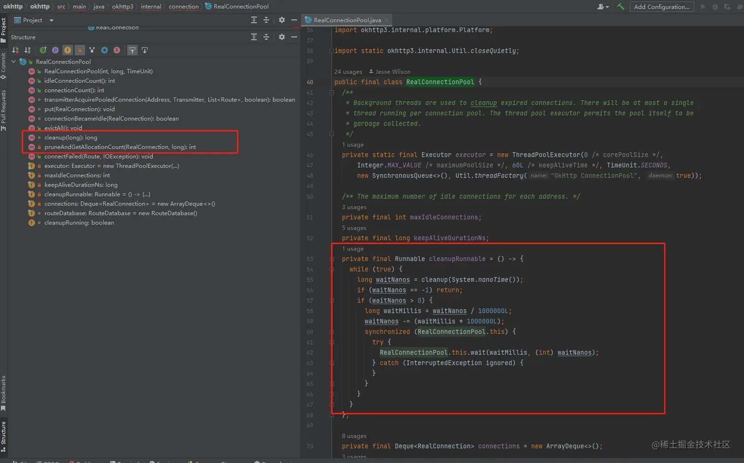The image size is (744, 463).
Task: Click the Add Configuration... button
Action: tap(661, 6)
